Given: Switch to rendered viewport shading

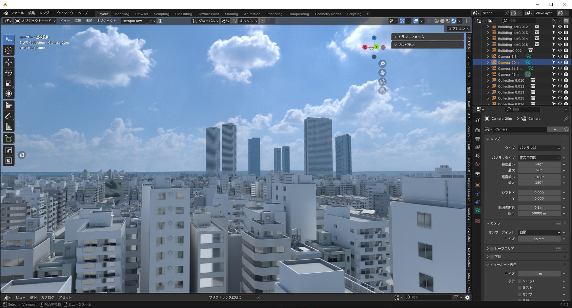Looking at the screenshot, I should coord(454,21).
